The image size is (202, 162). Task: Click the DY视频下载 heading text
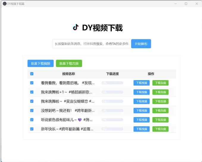pyautogui.click(x=102, y=28)
